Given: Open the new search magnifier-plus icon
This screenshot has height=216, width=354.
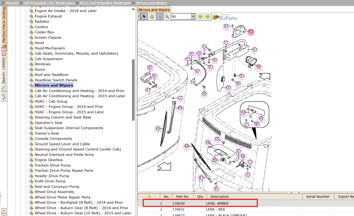Looking at the screenshot, I should click(x=4, y=97).
